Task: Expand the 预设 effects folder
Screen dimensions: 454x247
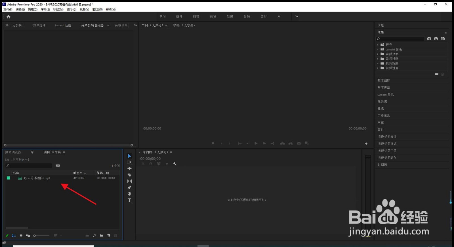Action: click(378, 45)
